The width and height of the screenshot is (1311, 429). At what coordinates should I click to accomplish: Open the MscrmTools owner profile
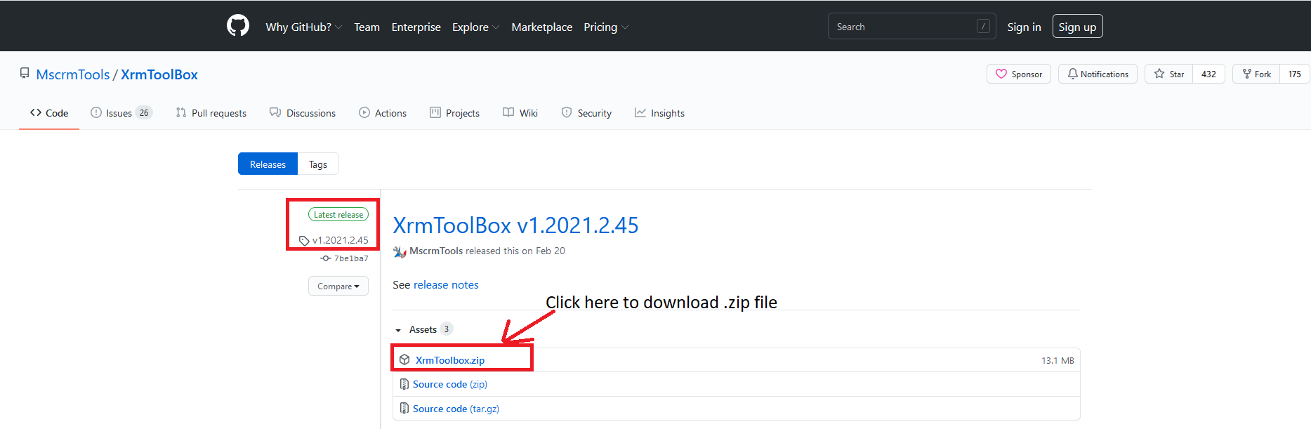72,74
